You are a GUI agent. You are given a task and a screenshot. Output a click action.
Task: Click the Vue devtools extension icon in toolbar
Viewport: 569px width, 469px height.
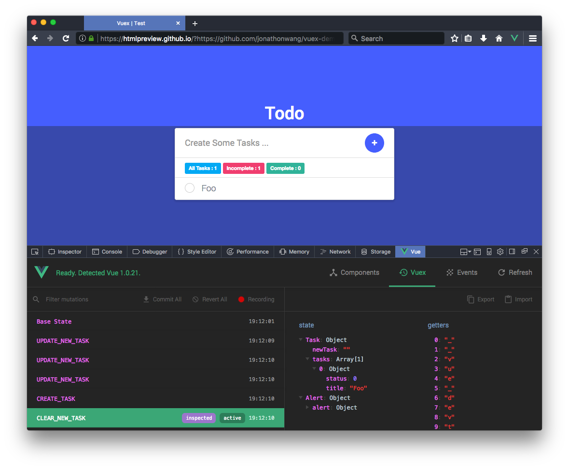pos(514,38)
